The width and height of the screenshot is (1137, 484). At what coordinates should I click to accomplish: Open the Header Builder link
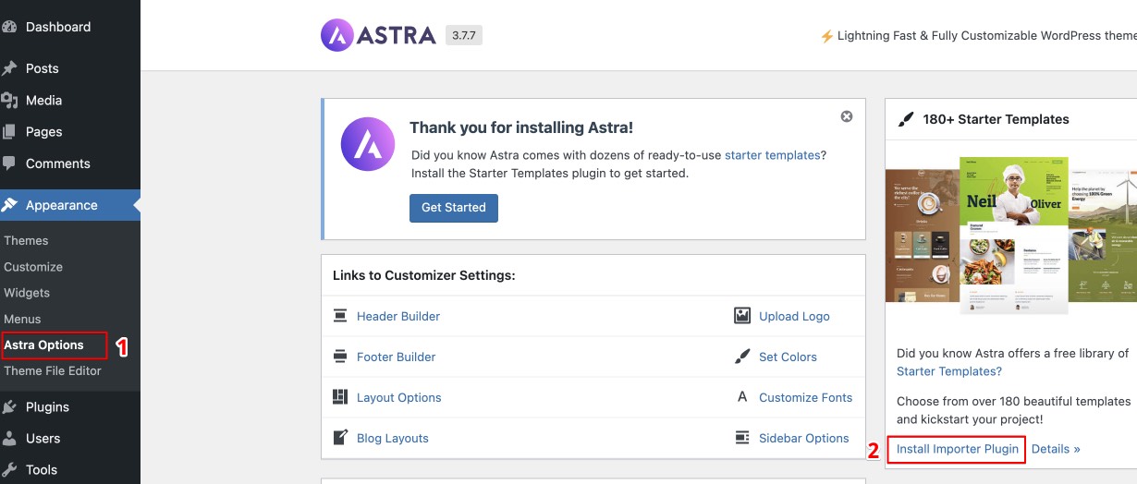click(x=398, y=316)
